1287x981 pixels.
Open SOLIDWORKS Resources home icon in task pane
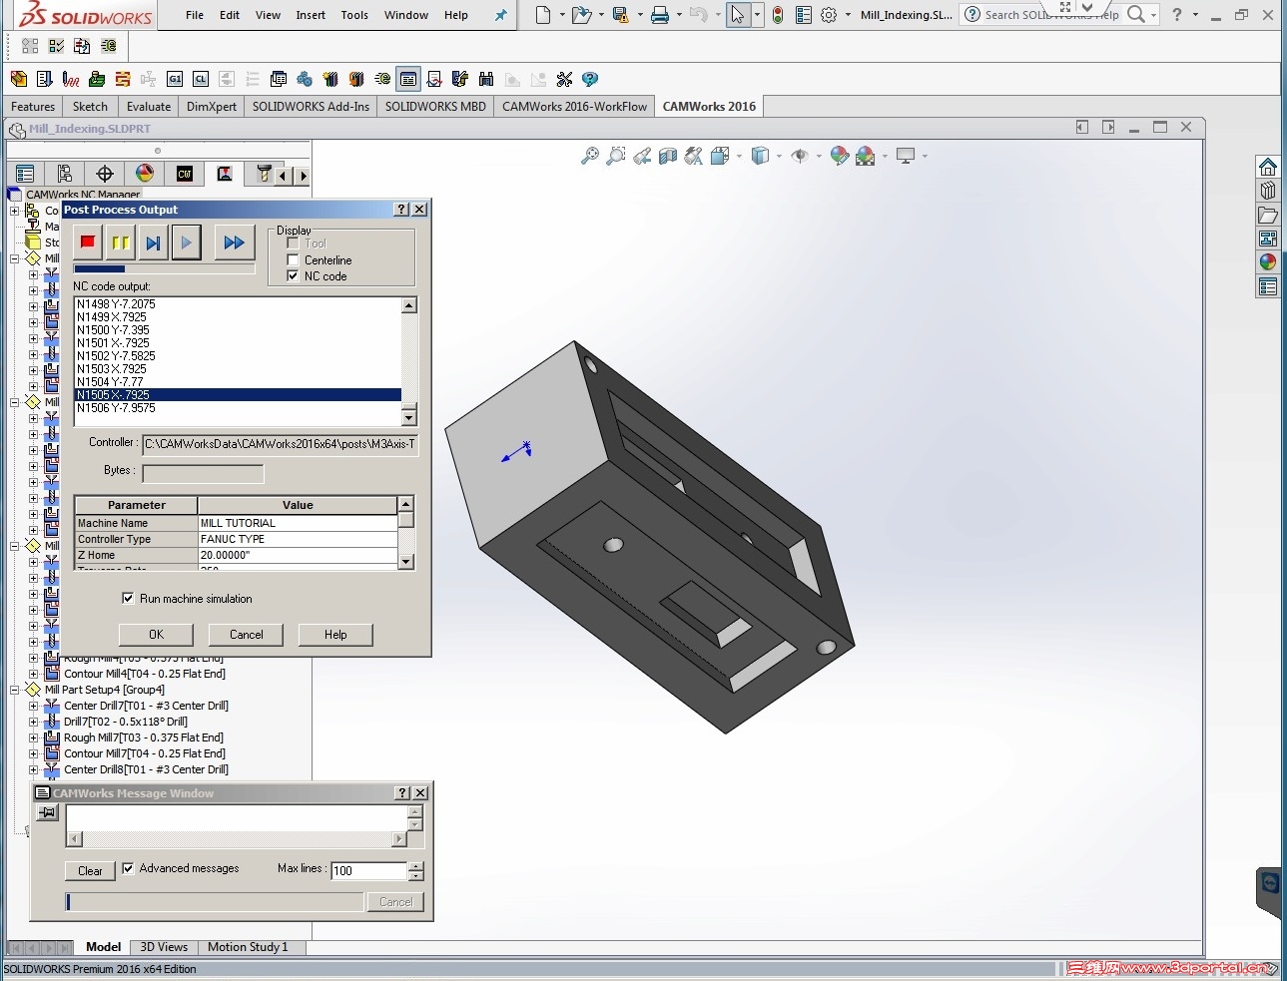(x=1268, y=167)
